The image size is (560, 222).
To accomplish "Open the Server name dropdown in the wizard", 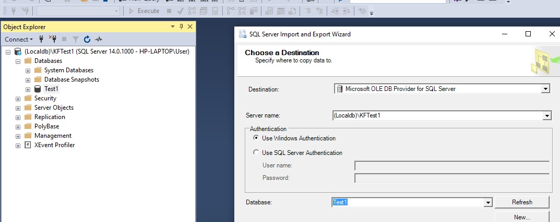I will (x=547, y=115).
